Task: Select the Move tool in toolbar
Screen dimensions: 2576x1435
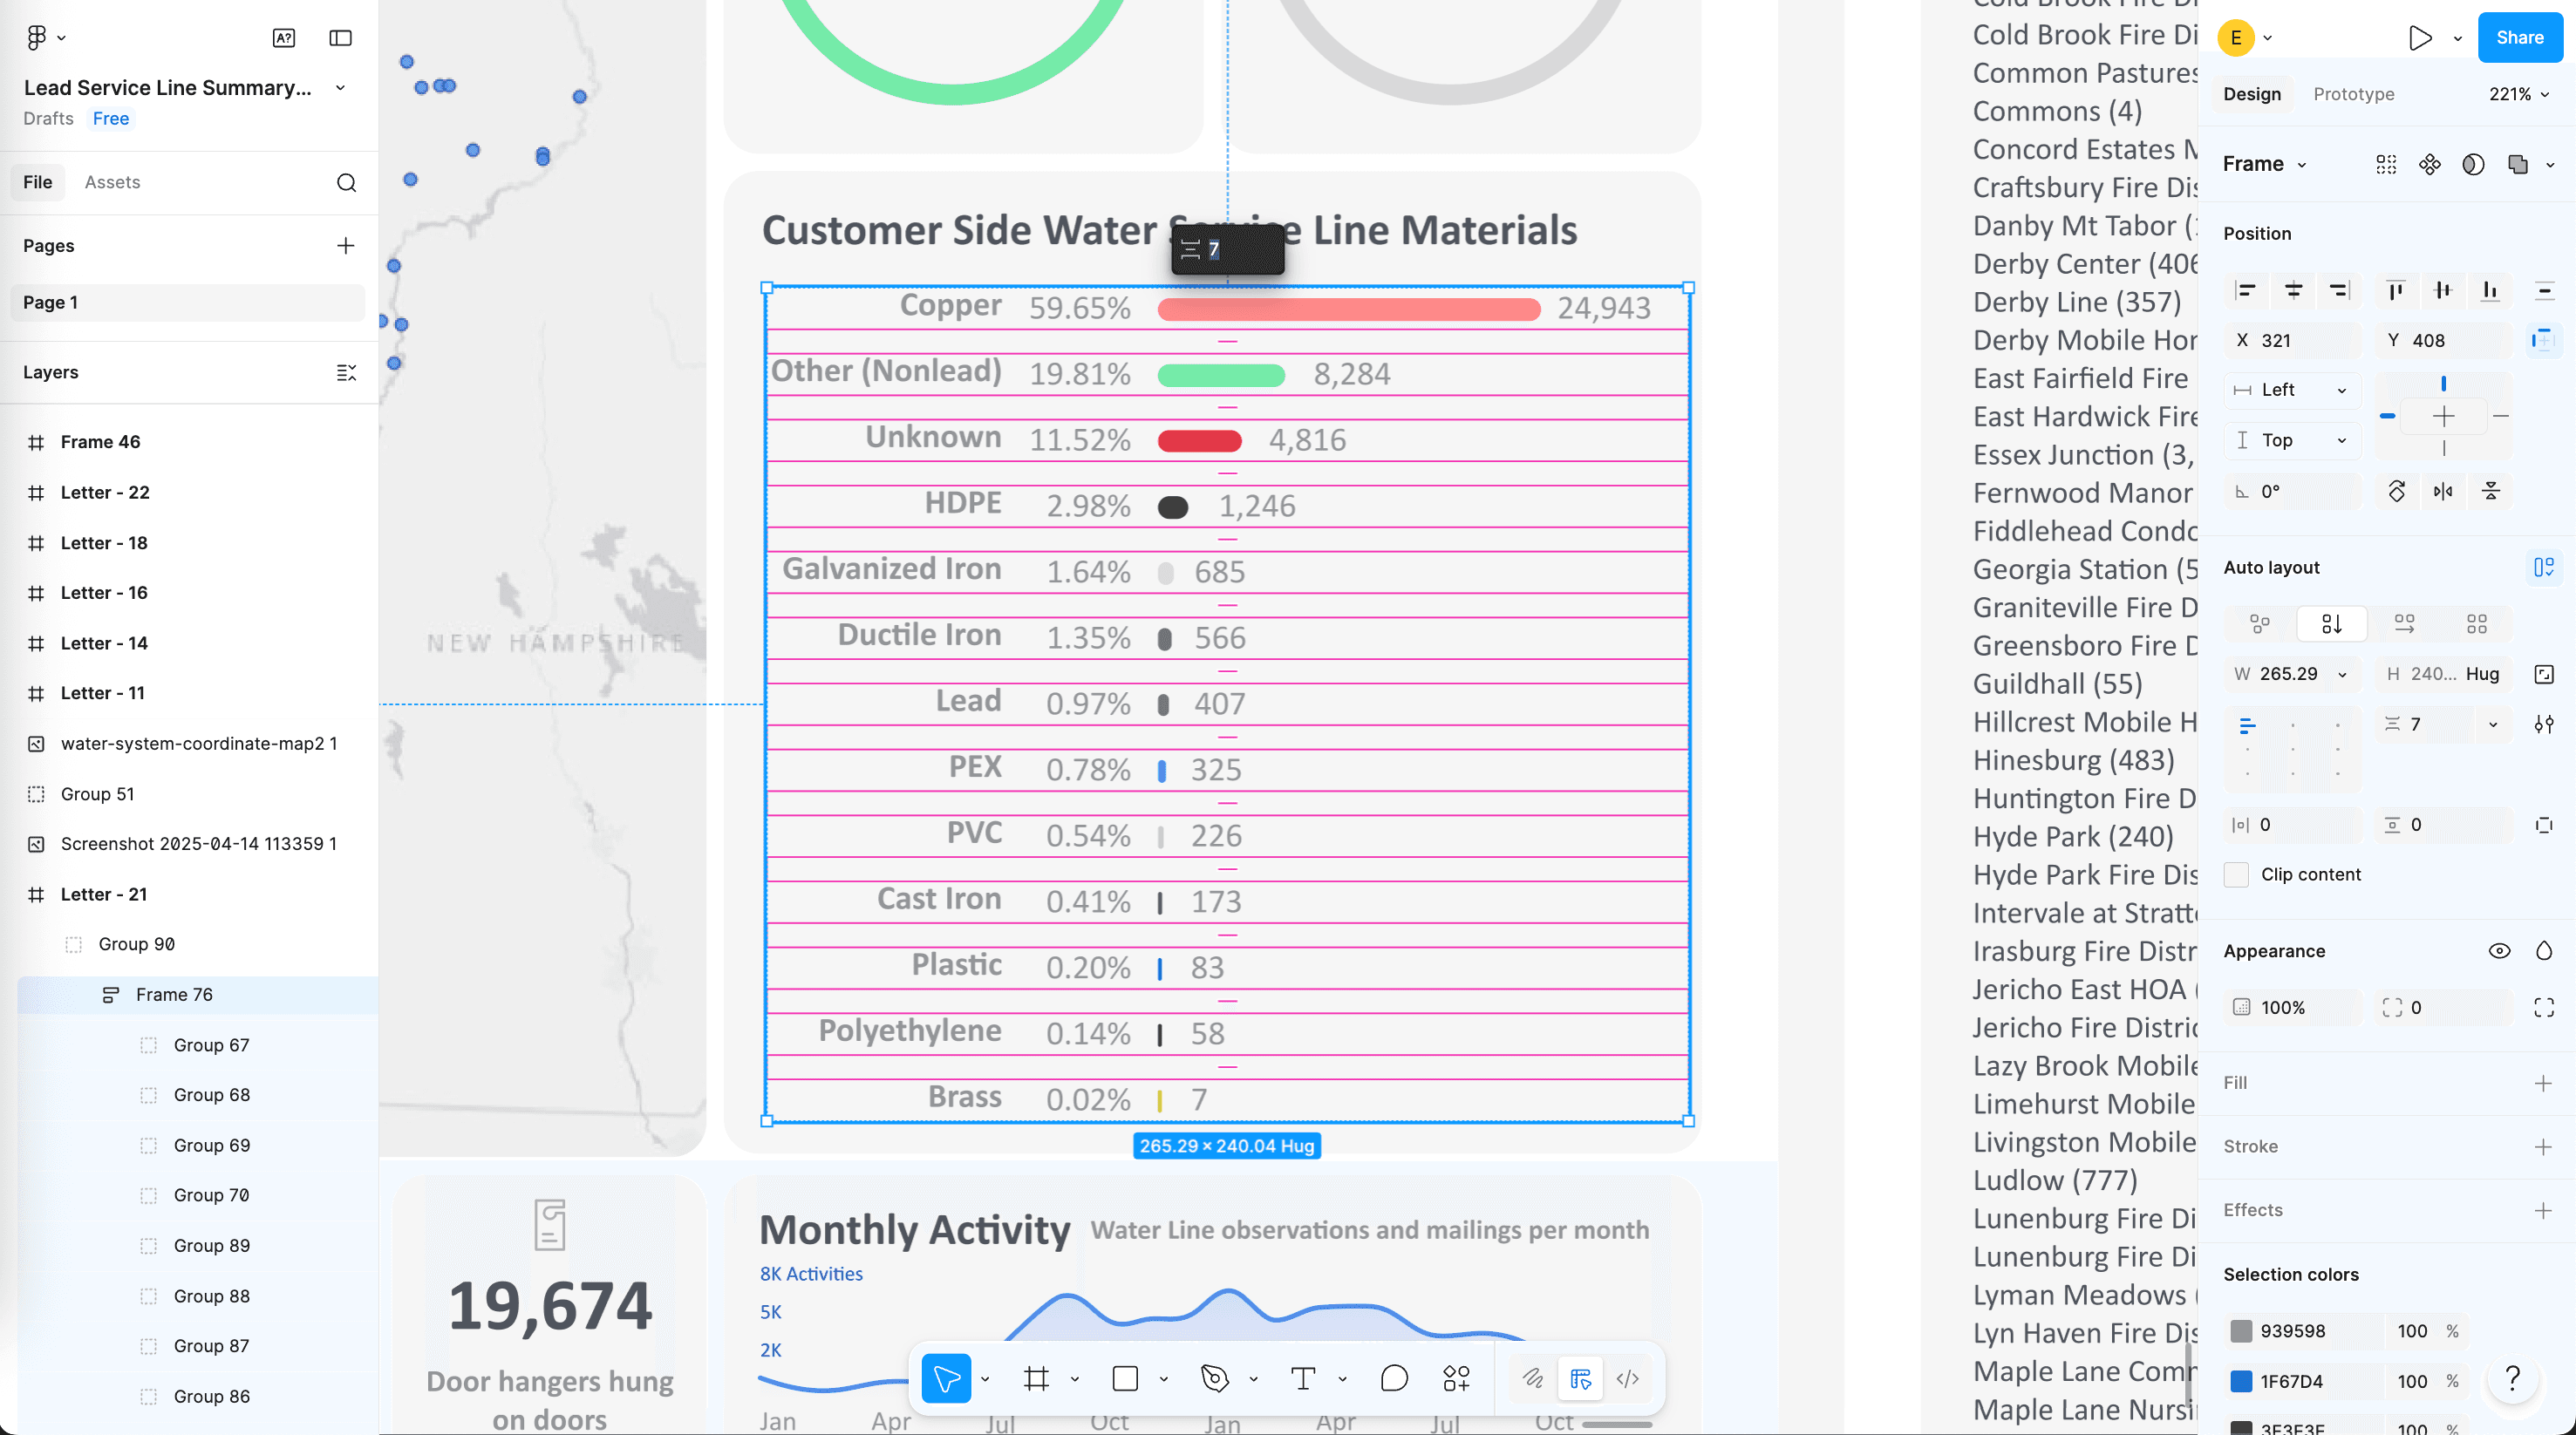Action: click(x=946, y=1379)
